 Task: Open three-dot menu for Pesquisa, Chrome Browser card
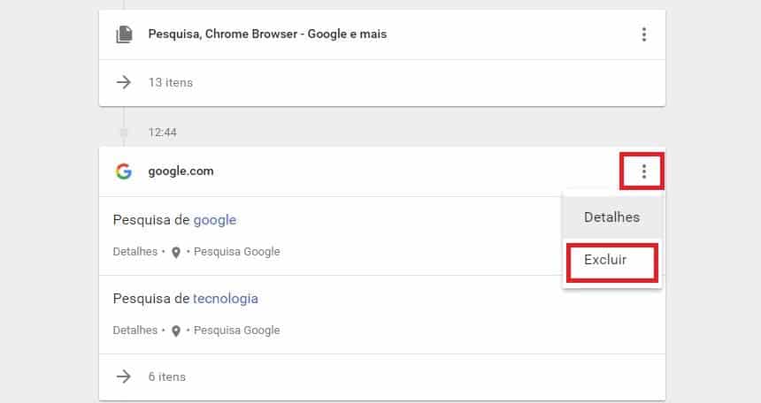pyautogui.click(x=643, y=34)
